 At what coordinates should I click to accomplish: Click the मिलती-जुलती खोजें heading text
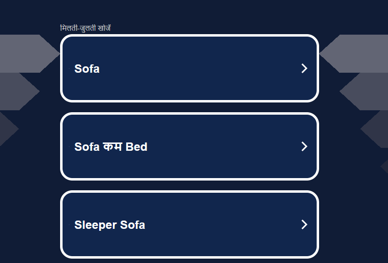coord(86,28)
